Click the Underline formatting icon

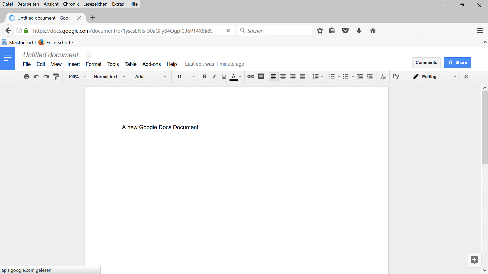pos(224,77)
